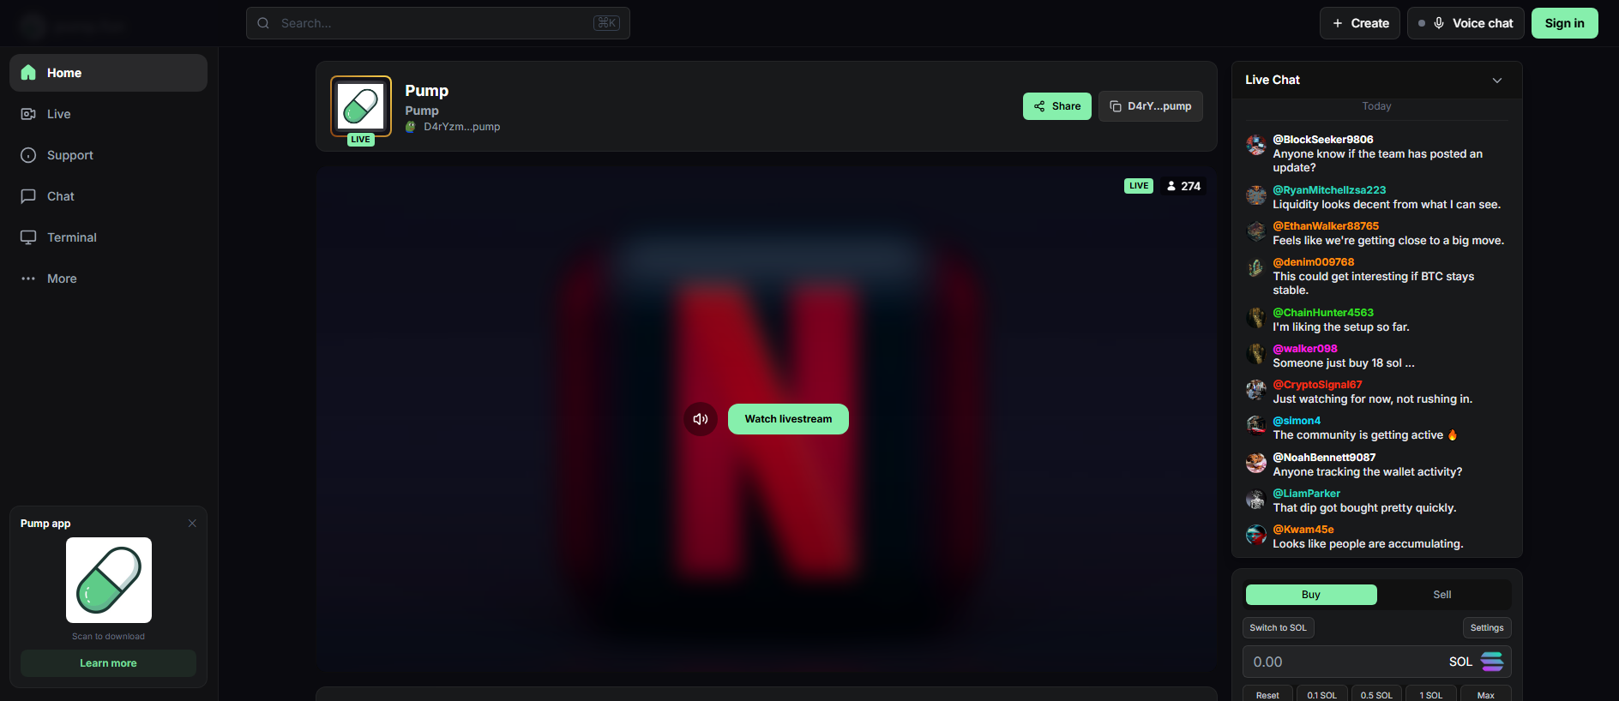Click the SOL amount input field

click(1376, 662)
